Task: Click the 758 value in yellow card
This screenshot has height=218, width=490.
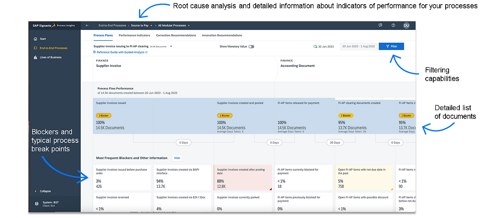Action: (x=341, y=186)
